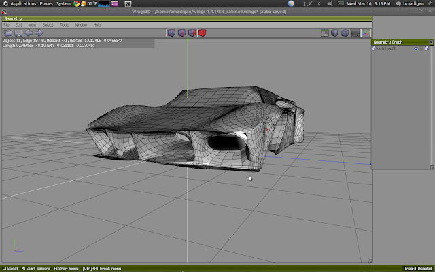Click the Redo right arrow icon
Screen dimensions: 435x272
tap(39, 33)
